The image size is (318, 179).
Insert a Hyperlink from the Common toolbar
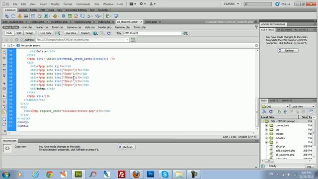coord(6,16)
